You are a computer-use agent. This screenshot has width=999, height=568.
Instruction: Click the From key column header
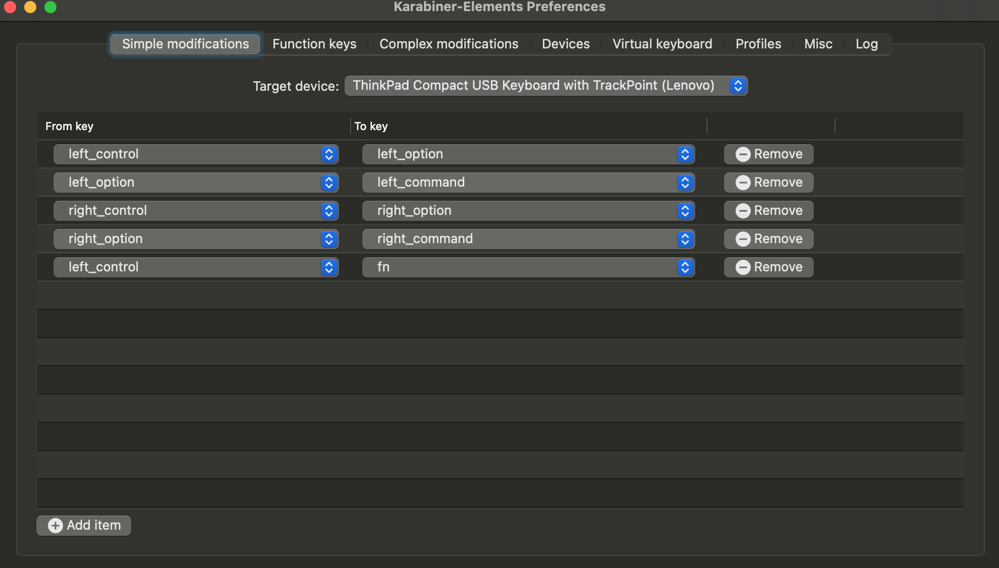[70, 127]
